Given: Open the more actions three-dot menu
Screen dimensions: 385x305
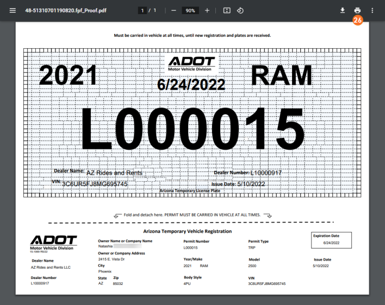Looking at the screenshot, I should pyautogui.click(x=372, y=10).
